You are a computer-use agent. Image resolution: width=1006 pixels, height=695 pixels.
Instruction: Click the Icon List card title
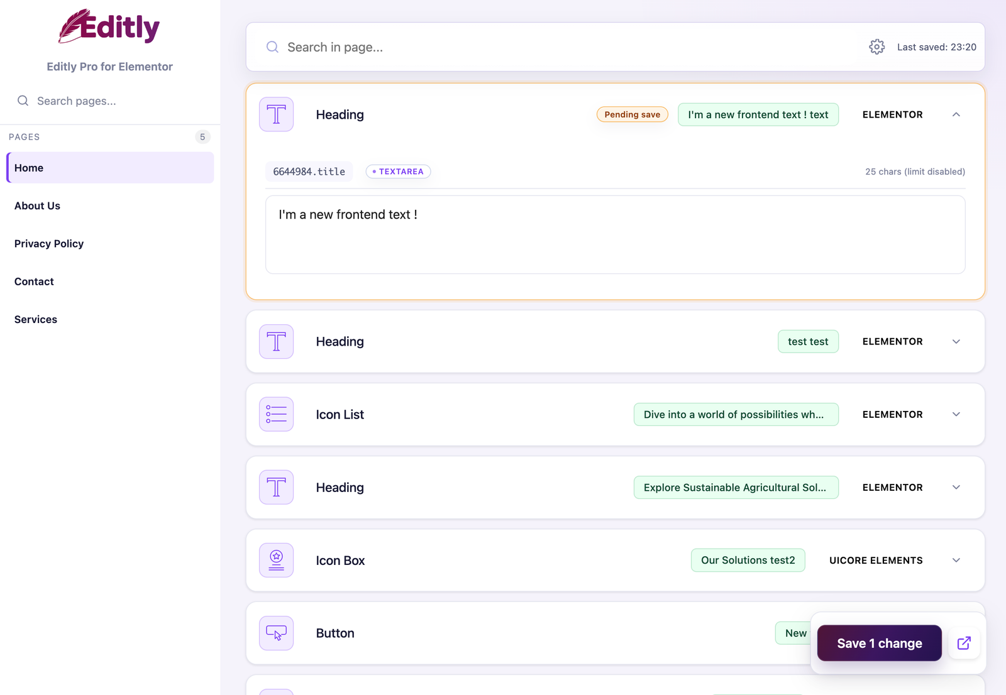coord(340,414)
